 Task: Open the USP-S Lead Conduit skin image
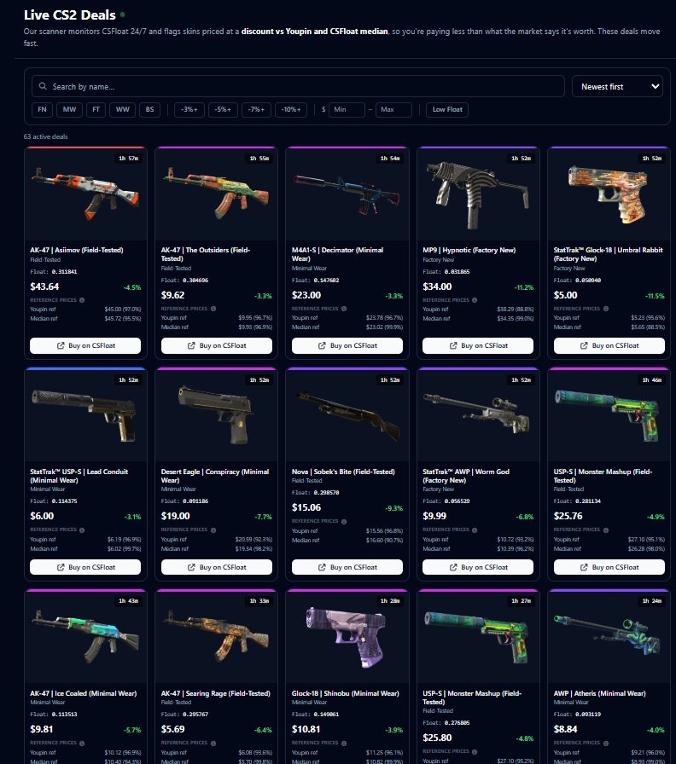85,415
